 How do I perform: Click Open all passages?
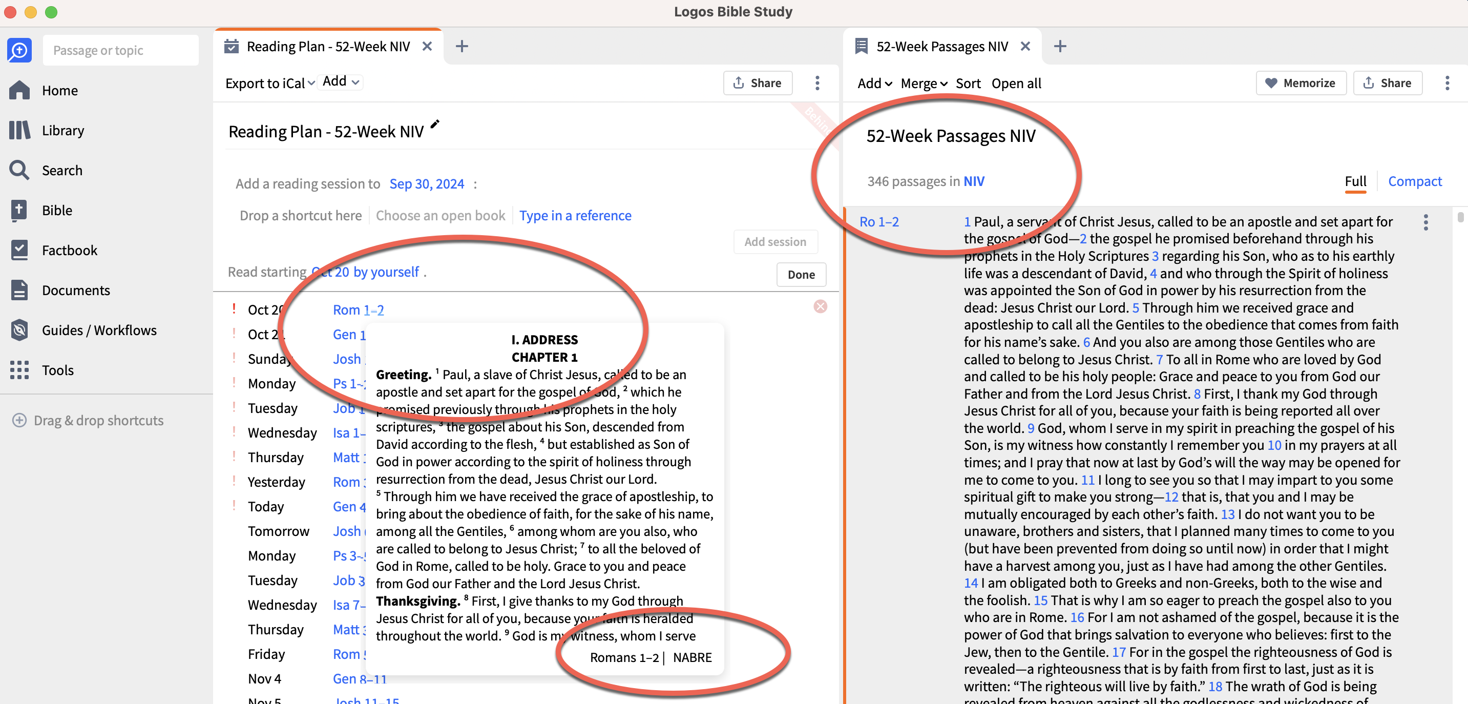pos(1016,83)
